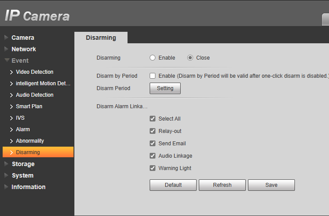Click the chevron beside Abnormality

12,141
